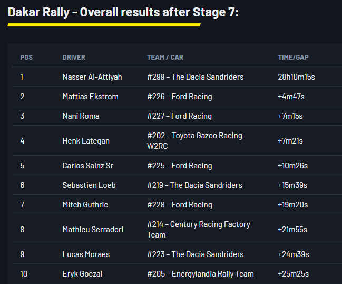
Task: Click the #214 Century Racing Factory Team entry
Action: click(198, 230)
